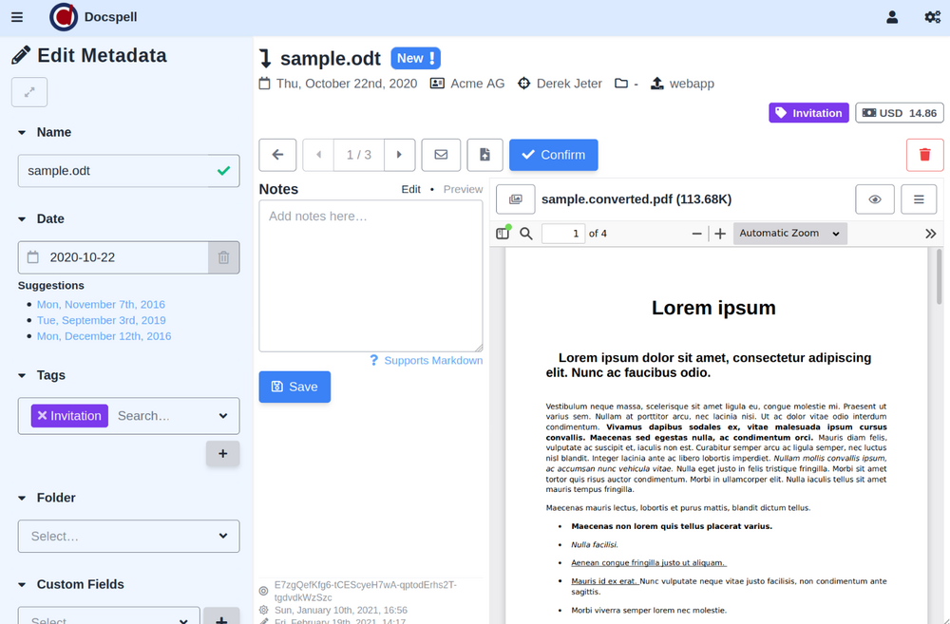Expand the Automatic Zoom dropdown
The height and width of the screenshot is (624, 950).
[x=789, y=234]
